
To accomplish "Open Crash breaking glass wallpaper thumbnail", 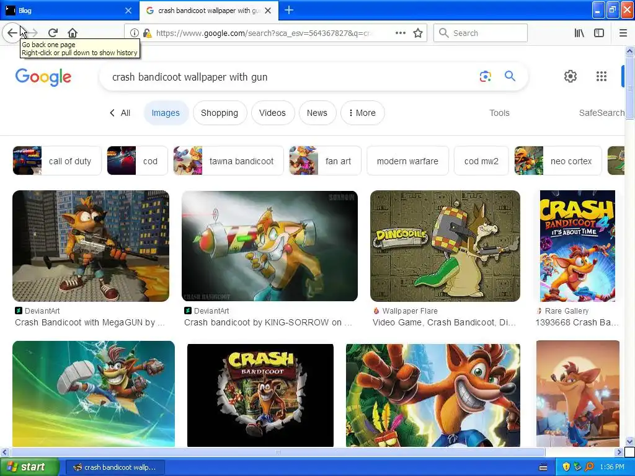I will (x=94, y=394).
